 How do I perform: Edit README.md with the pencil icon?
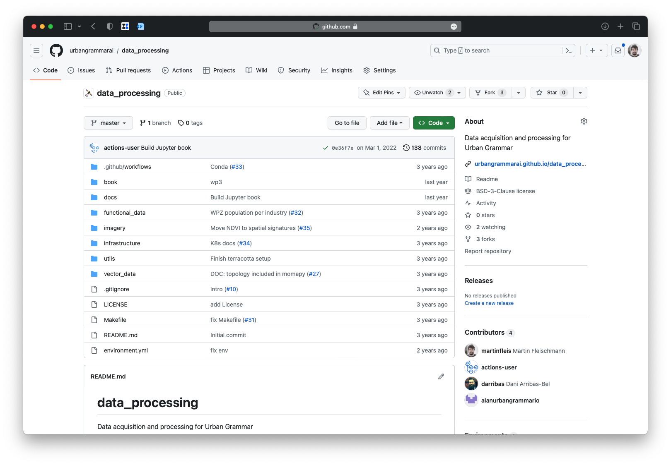441,376
